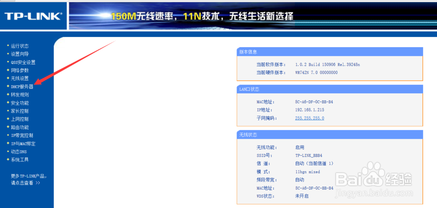This screenshot has width=437, height=208.
Task: Open 设置向导 in the sidebar
Action: 20,54
